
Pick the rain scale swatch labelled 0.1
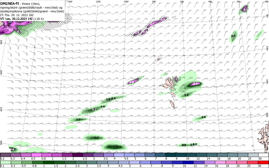(5, 162)
